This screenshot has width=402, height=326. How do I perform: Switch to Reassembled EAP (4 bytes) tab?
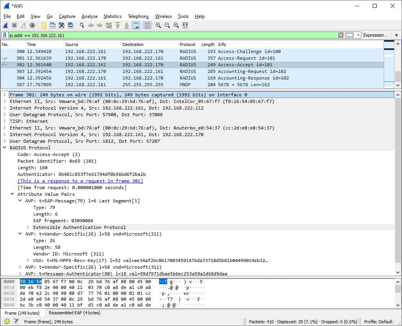tap(74, 313)
